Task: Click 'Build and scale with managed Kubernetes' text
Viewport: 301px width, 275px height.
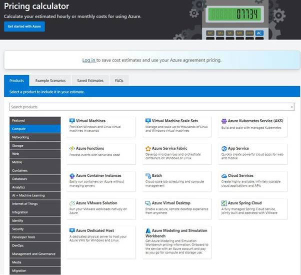Action: coord(251,128)
